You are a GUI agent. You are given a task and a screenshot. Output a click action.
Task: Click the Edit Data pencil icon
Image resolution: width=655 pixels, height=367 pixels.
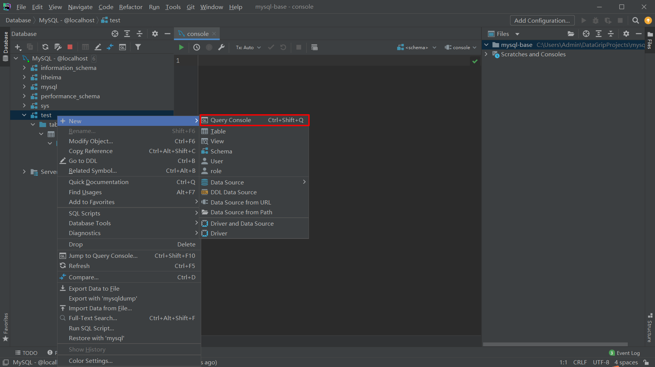[98, 47]
